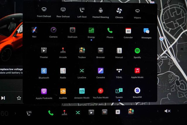Image resolution: width=187 pixels, height=125 pixels.
Task: Launch the Theater app in the app grid
Action: click(44, 53)
